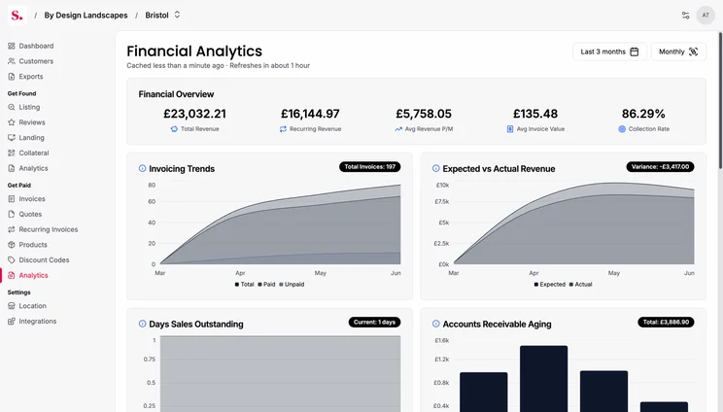Image resolution: width=723 pixels, height=412 pixels.
Task: Click the red S logo
Action: click(17, 16)
